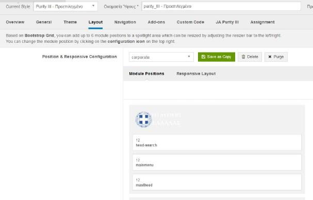Viewport: 313px width, 200px height.
Task: Click the Save as Copy button
Action: (217, 57)
